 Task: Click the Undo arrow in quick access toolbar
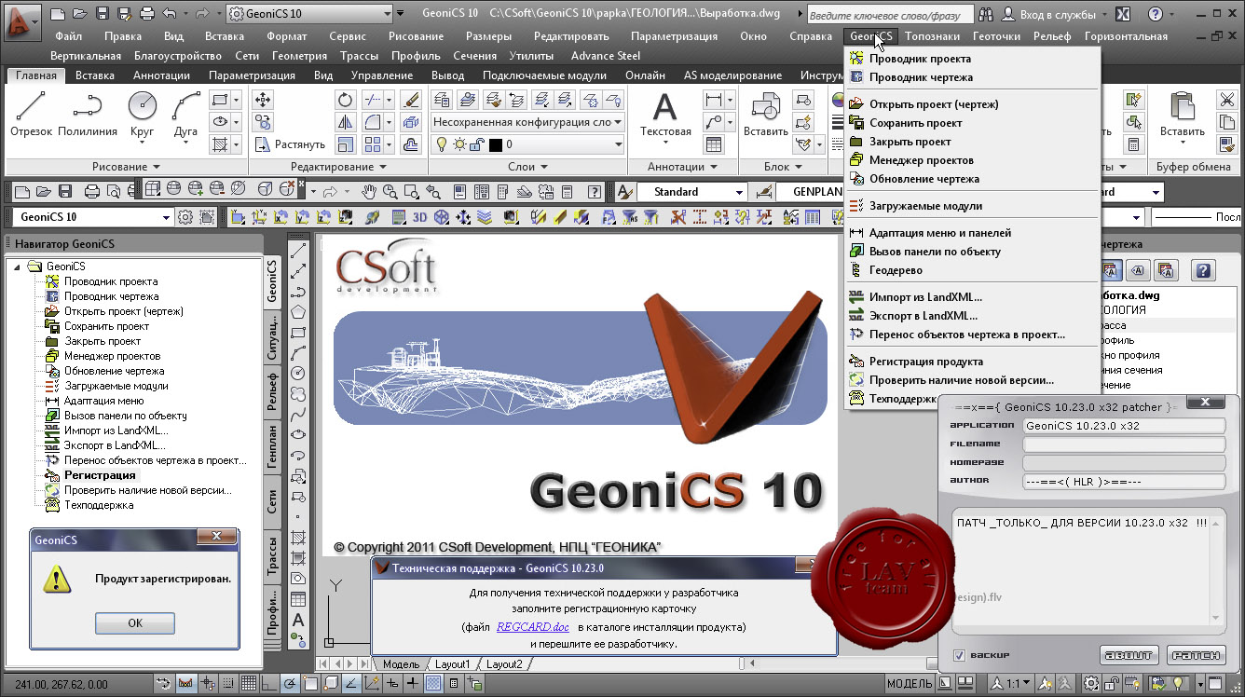pyautogui.click(x=169, y=14)
